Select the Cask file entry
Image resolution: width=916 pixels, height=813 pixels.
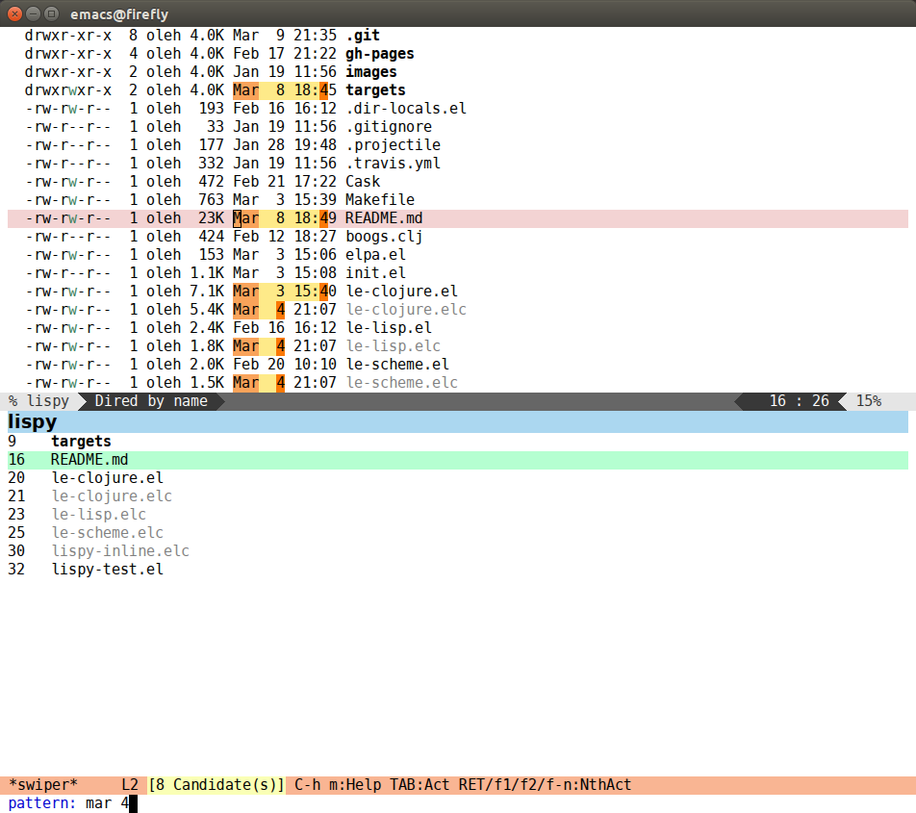(362, 182)
